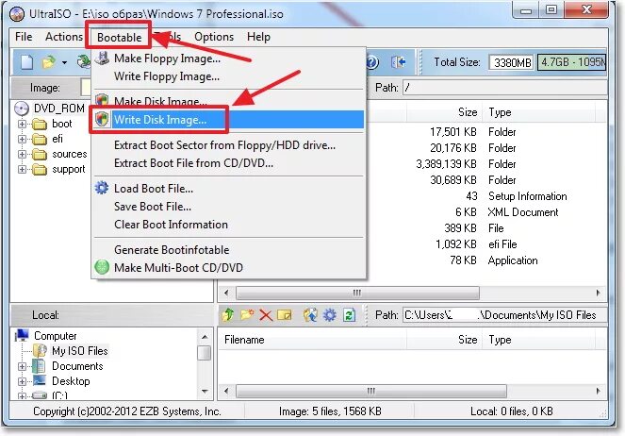Click the efi folder icon in image tree
The width and height of the screenshot is (625, 436).
[40, 140]
